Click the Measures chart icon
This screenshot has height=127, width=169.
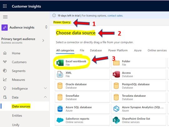click(x=5, y=80)
